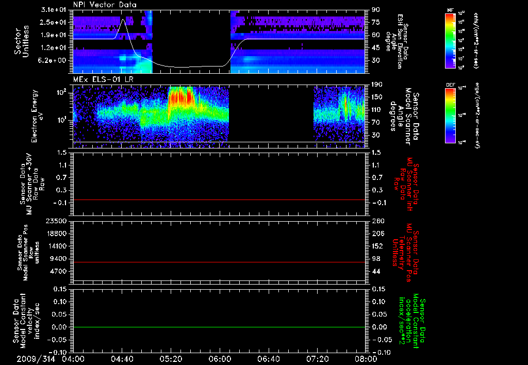Select the 'NPI Vector Data' panel title
Viewport: 528px width, 365px height.
(105, 5)
